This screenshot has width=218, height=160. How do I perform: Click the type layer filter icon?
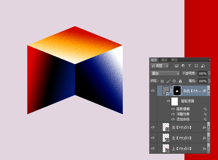coord(190,66)
